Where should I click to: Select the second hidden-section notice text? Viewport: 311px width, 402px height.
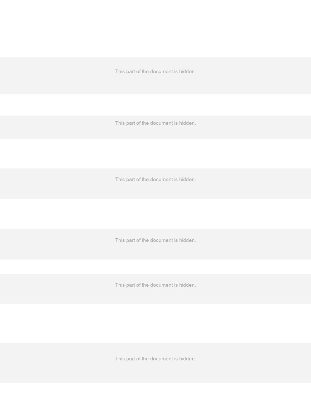tap(155, 123)
